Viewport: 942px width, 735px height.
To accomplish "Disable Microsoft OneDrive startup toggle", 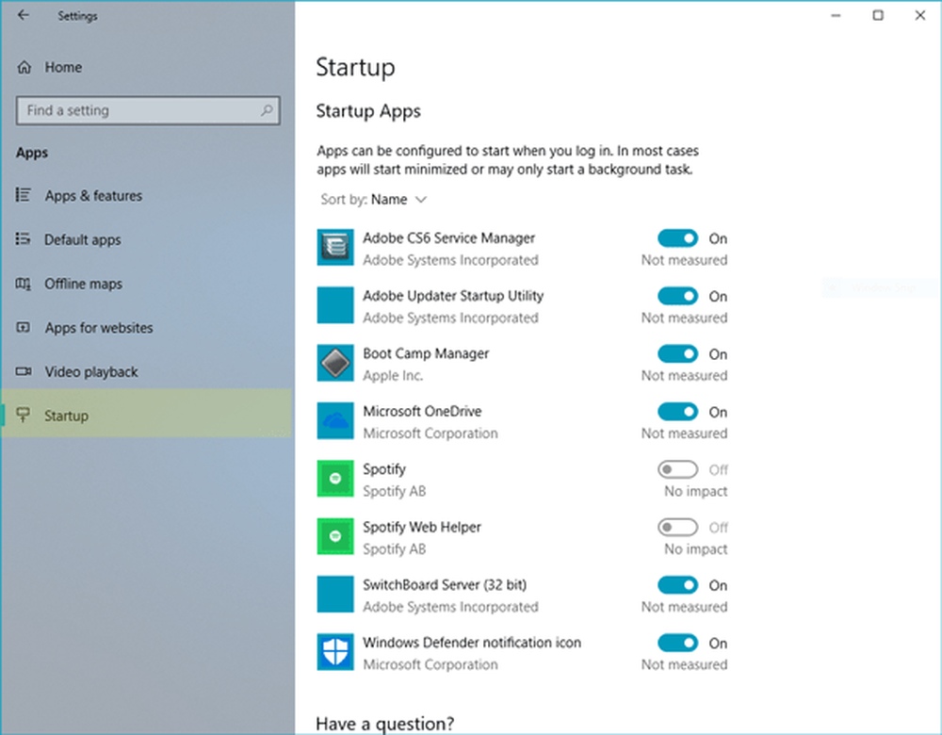I will click(677, 412).
